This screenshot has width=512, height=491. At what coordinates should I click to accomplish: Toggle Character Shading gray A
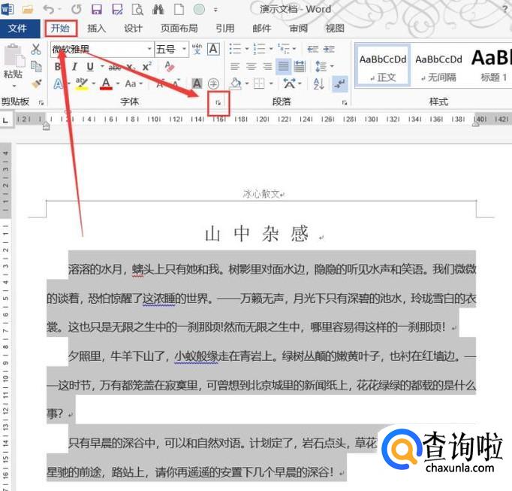click(197, 83)
